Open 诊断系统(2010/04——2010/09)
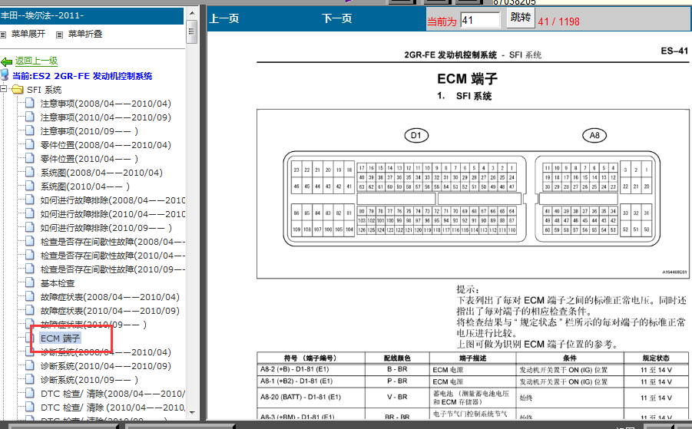Viewport: 692px width, 429px height. (x=105, y=366)
